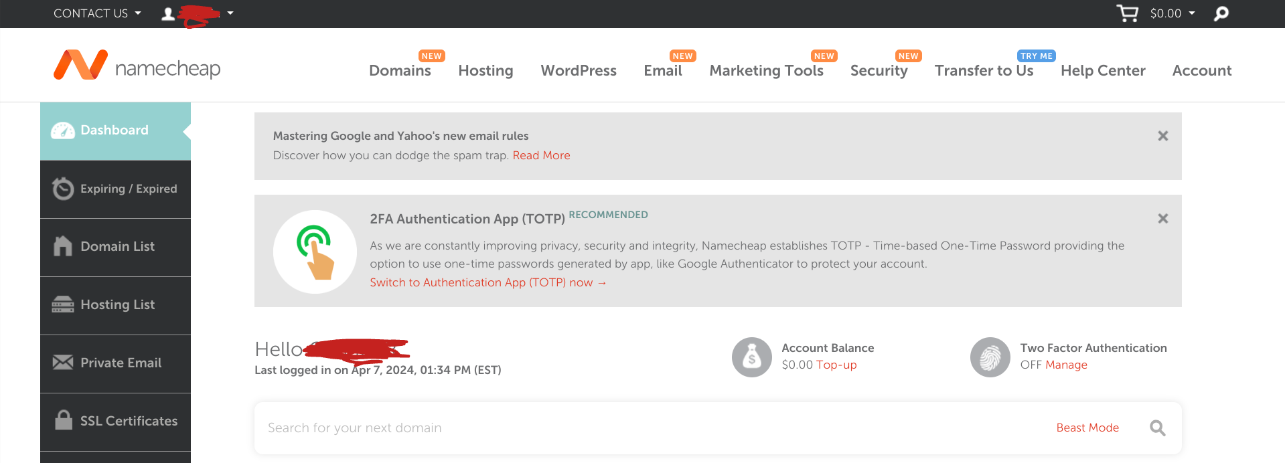Expand the Contact Us dropdown
Screen dimensions: 1285x463
(x=97, y=13)
